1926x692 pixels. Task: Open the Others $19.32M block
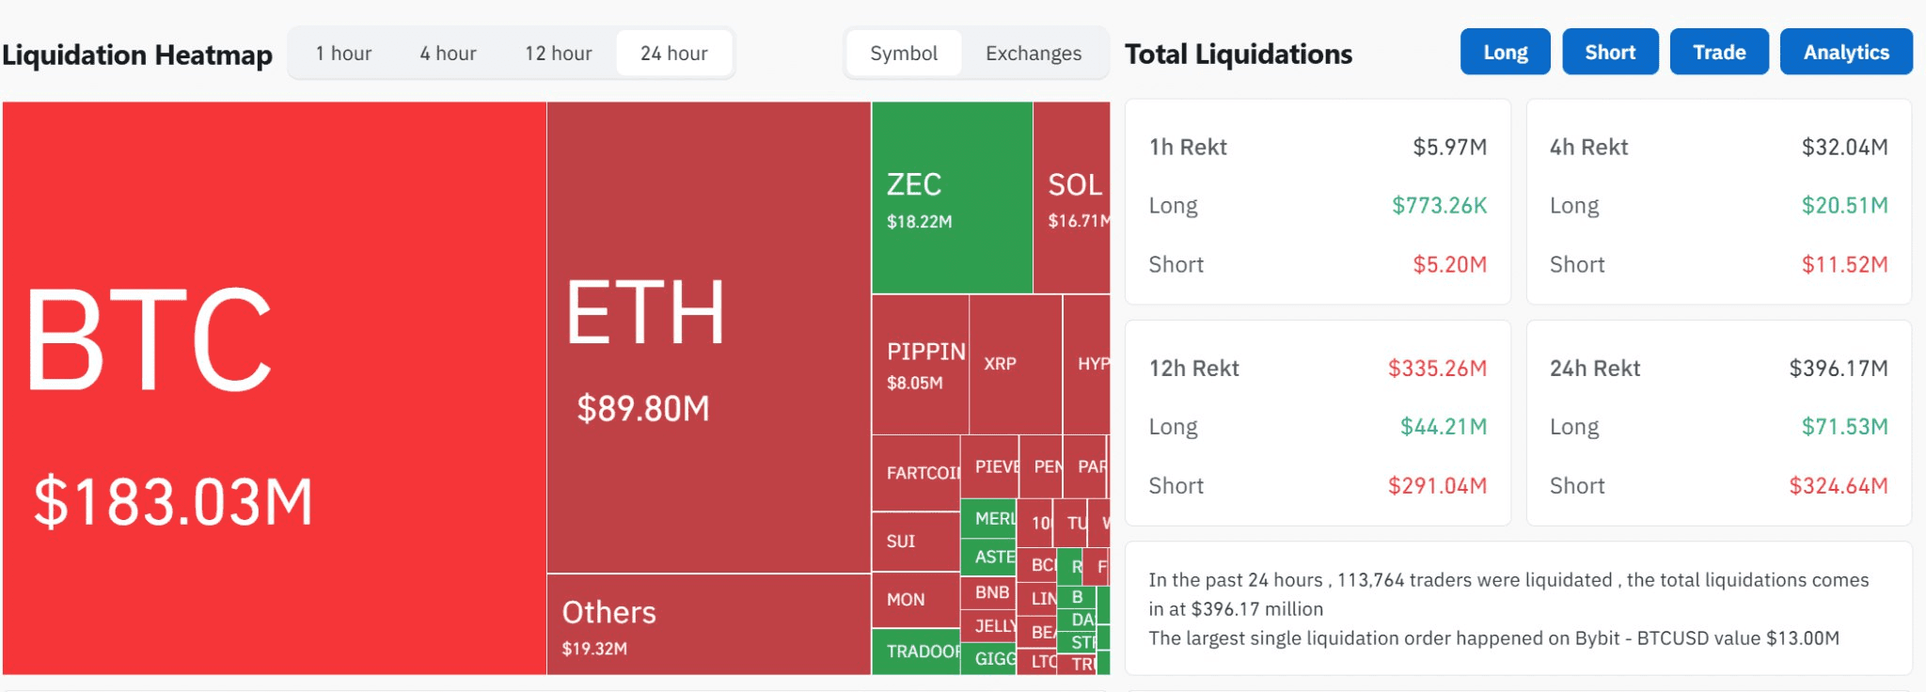pos(708,624)
